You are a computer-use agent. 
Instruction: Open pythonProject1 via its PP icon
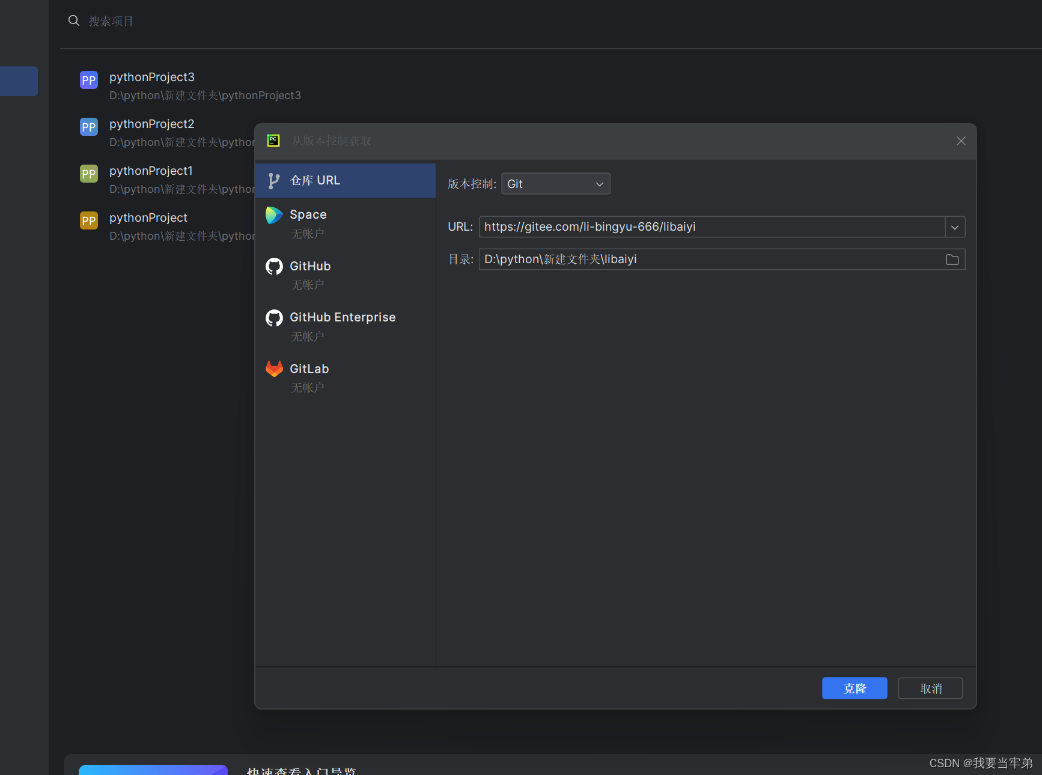coord(89,174)
